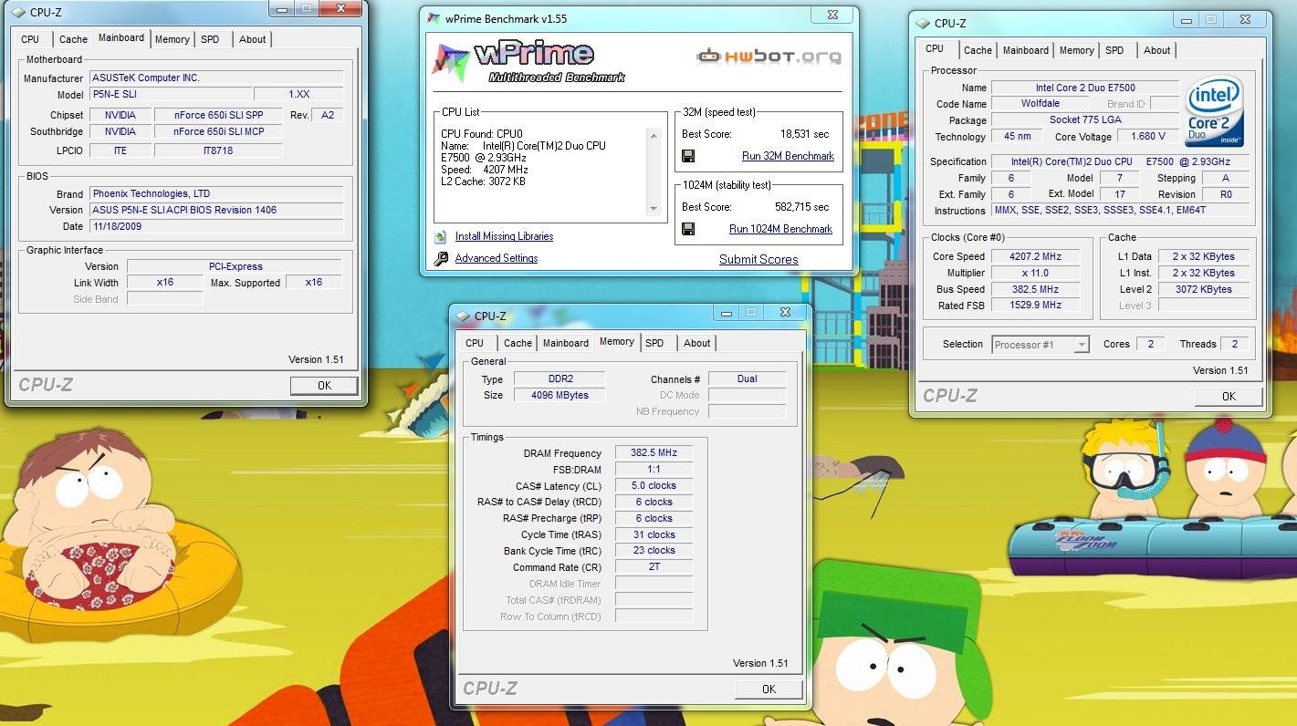
Task: Run the 32M benchmark
Action: [788, 156]
